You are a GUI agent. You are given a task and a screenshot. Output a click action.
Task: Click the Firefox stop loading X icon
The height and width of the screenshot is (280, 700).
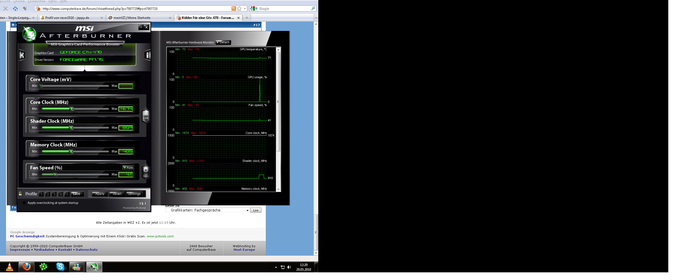pyautogui.click(x=5, y=8)
